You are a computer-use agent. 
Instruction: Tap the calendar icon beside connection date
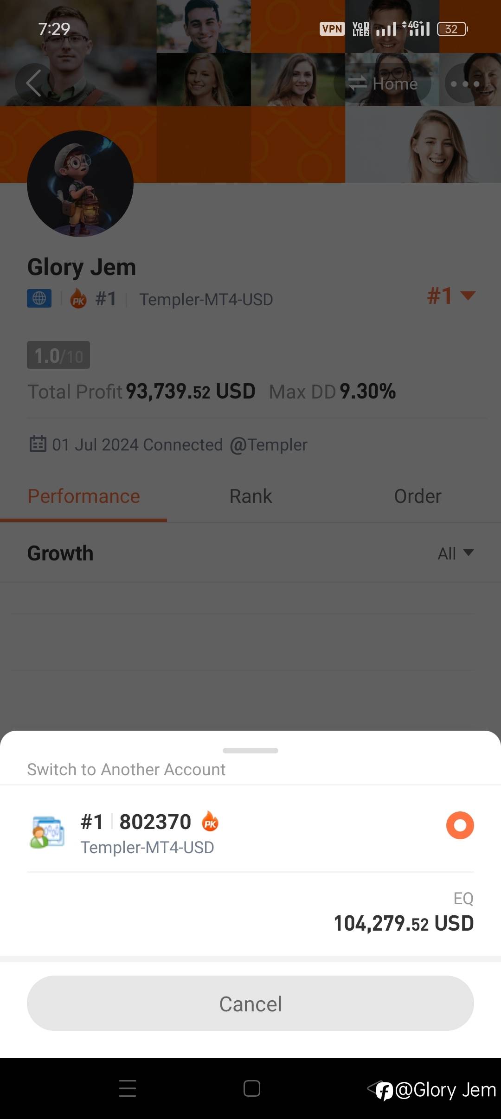[x=38, y=444]
